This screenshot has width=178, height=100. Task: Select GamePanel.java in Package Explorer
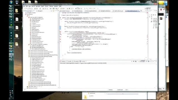(x=35, y=22)
